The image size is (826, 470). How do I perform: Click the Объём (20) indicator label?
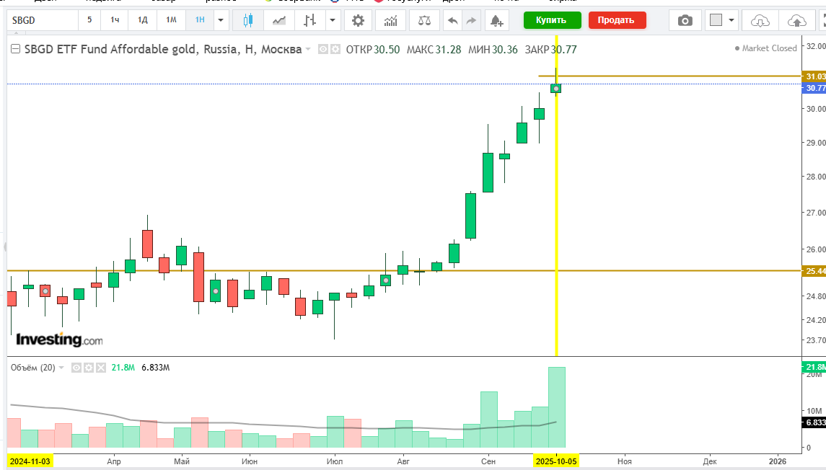32,368
